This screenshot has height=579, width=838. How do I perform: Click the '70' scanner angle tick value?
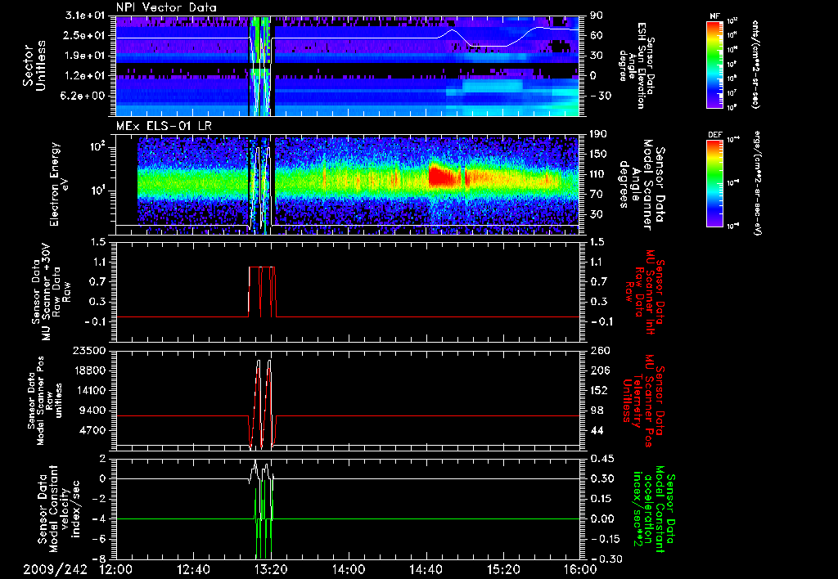tap(596, 195)
